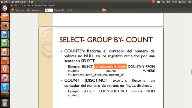Open the folder icon in the toolbar
192x108 pixels.
click(x=104, y=10)
